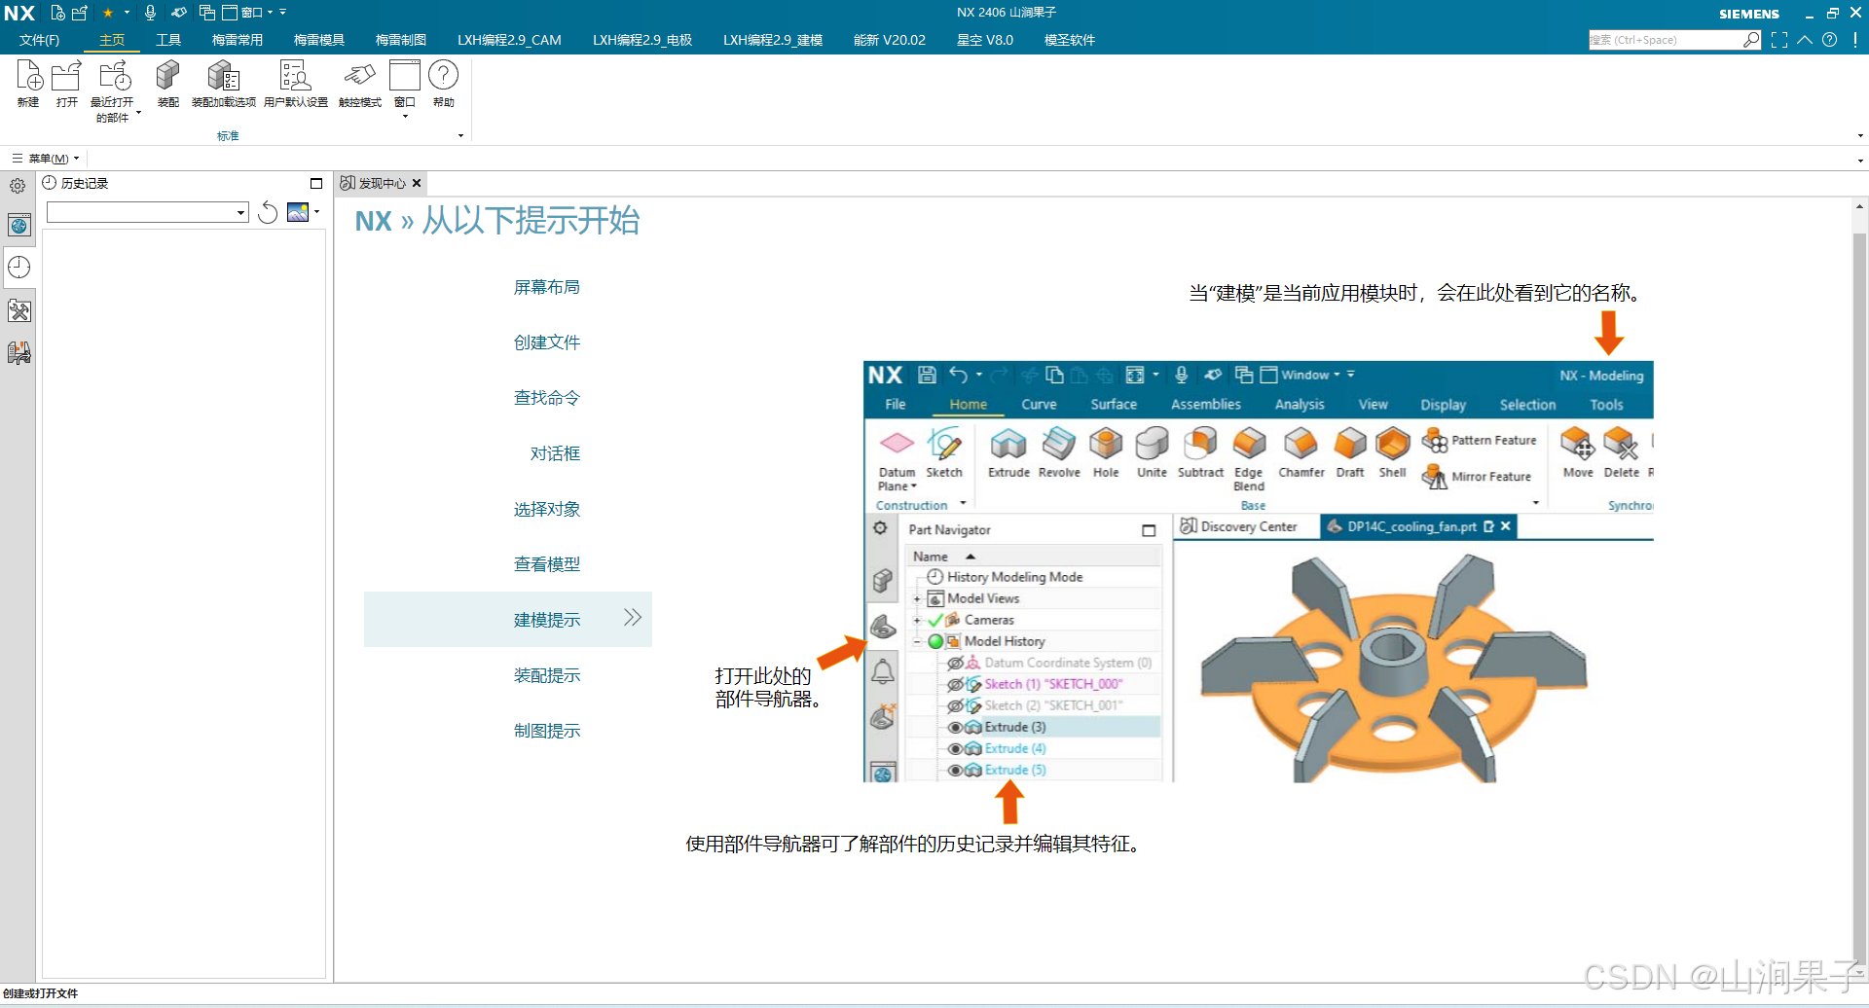The width and height of the screenshot is (1869, 1008).
Task: Select the 星空 V8.0 ribbon tab
Action: tap(985, 40)
